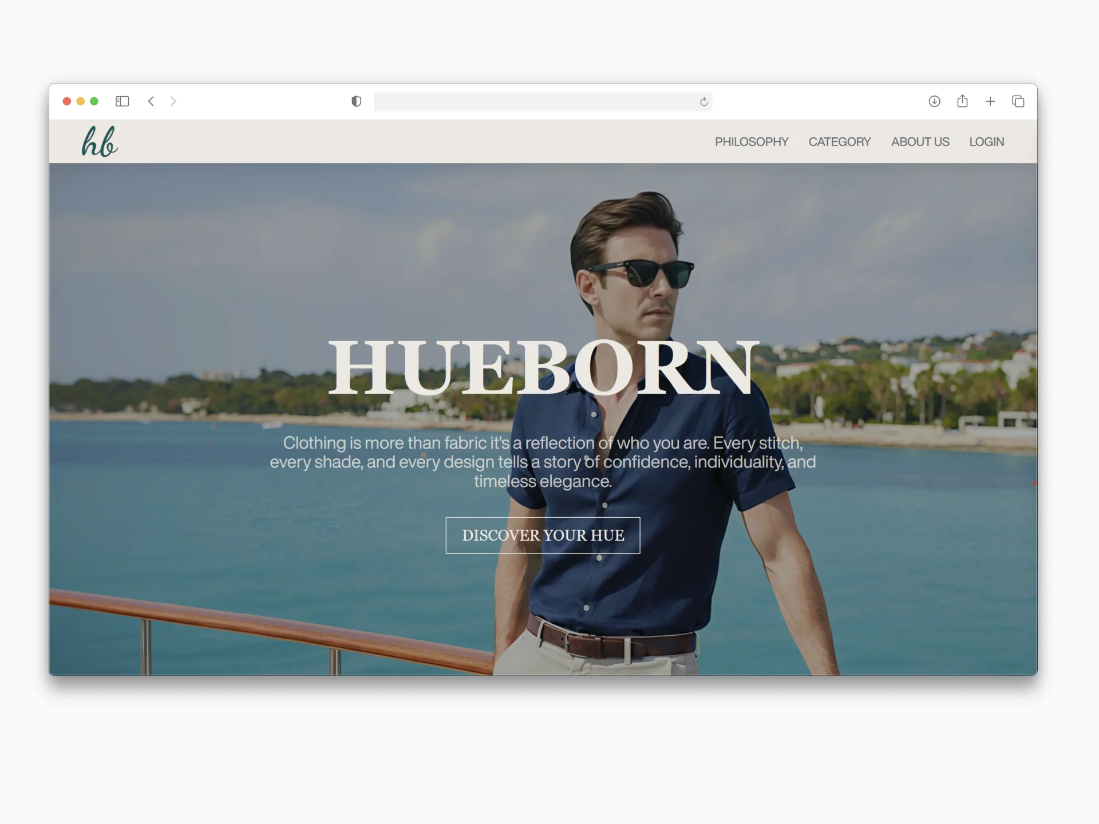This screenshot has width=1099, height=824.
Task: Focus the browser address bar
Action: [543, 101]
